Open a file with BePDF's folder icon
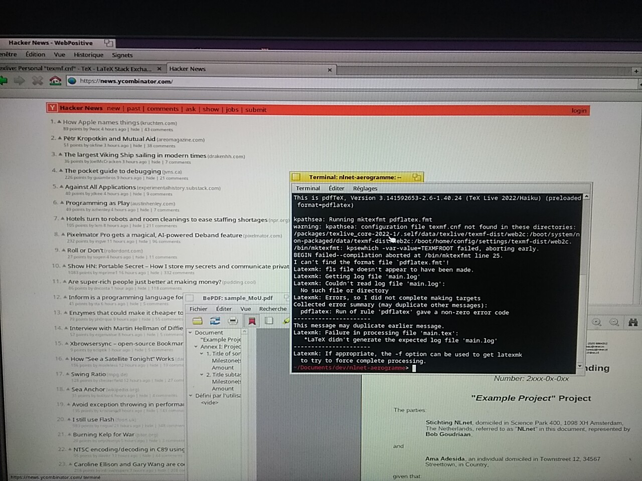642x481 pixels. (198, 321)
